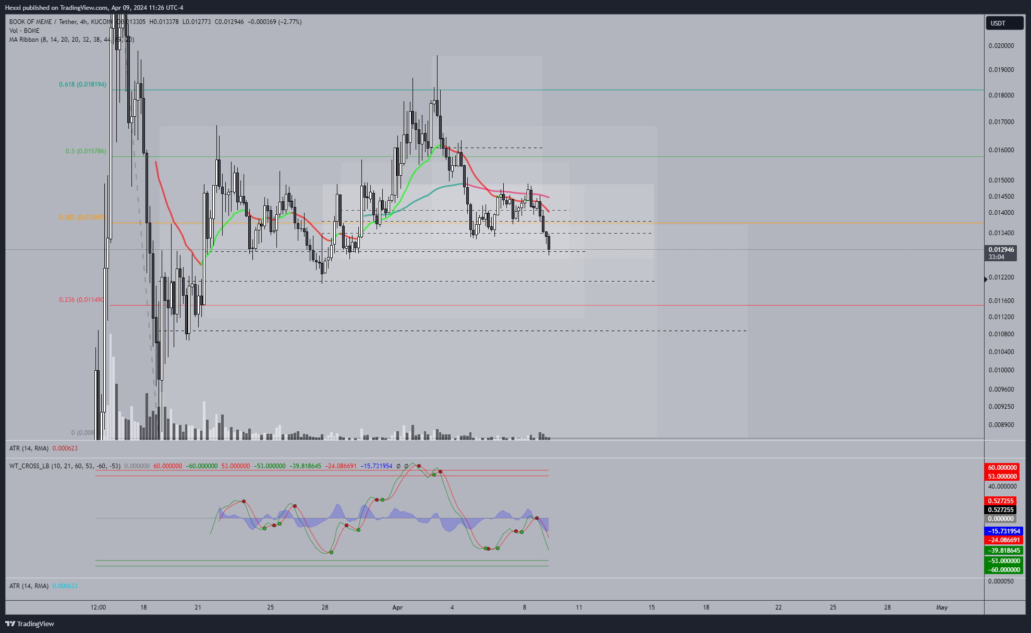Viewport: 1031px width, 633px height.
Task: Click the 0.010000 price axis label
Action: pos(1001,370)
